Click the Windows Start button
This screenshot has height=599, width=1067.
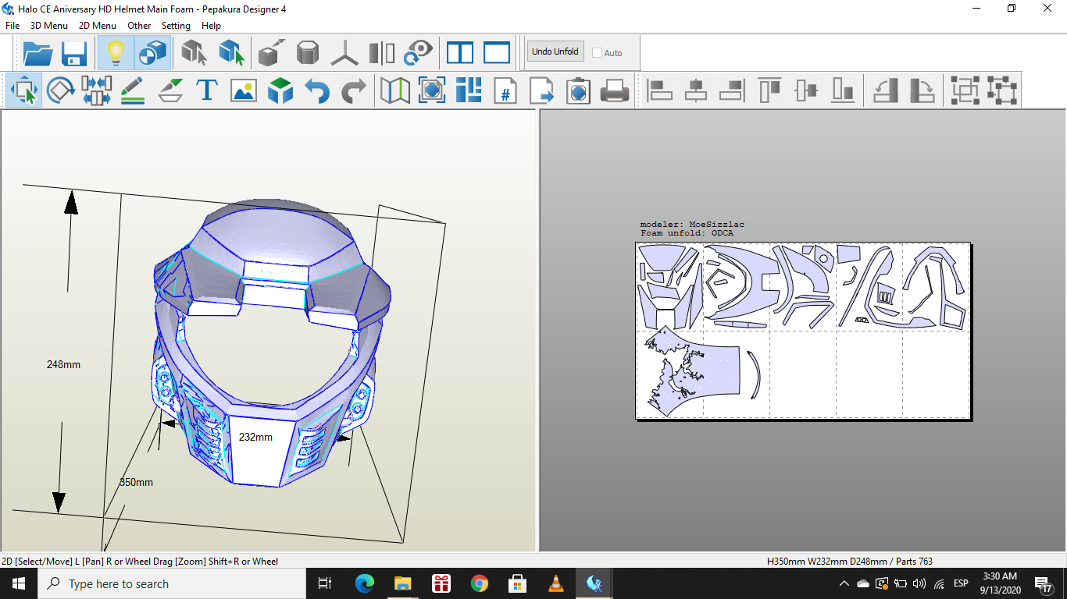pos(18,583)
